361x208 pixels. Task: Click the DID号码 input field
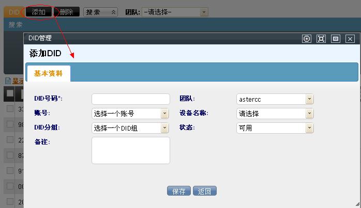tap(130, 99)
